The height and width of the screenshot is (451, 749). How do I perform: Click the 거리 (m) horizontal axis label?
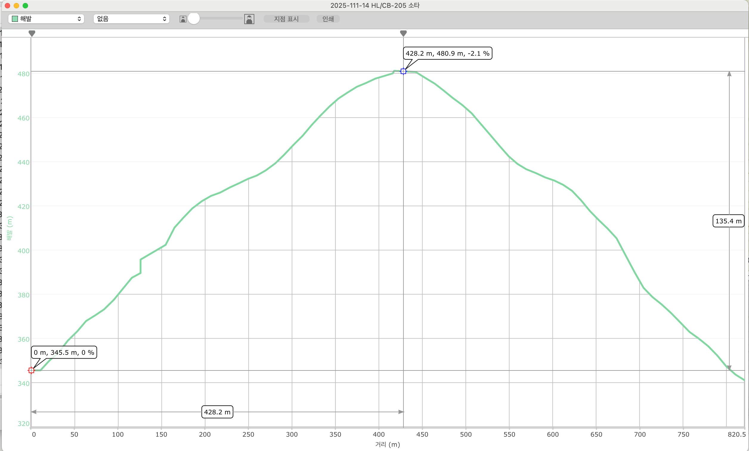tap(387, 444)
